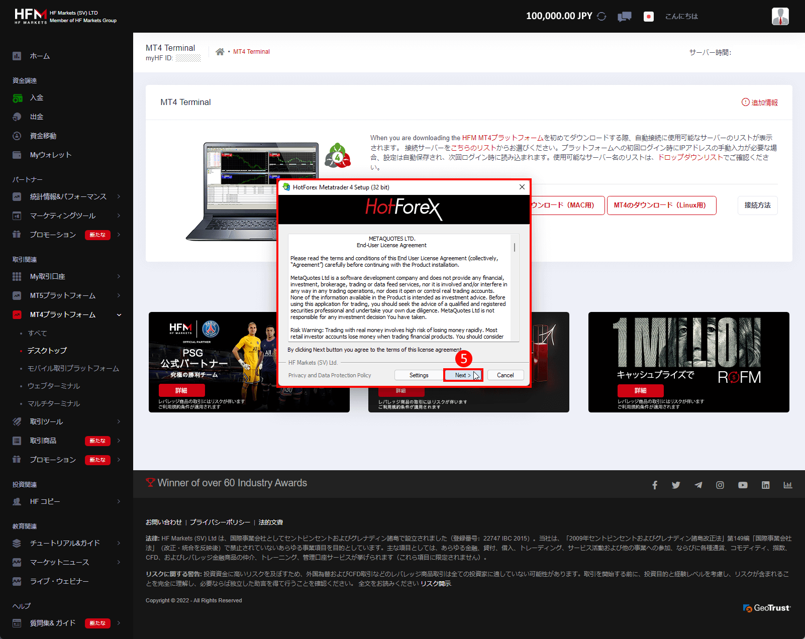Image resolution: width=805 pixels, height=639 pixels.
Task: Open HFM's Facebook page from footer
Action: (x=655, y=485)
